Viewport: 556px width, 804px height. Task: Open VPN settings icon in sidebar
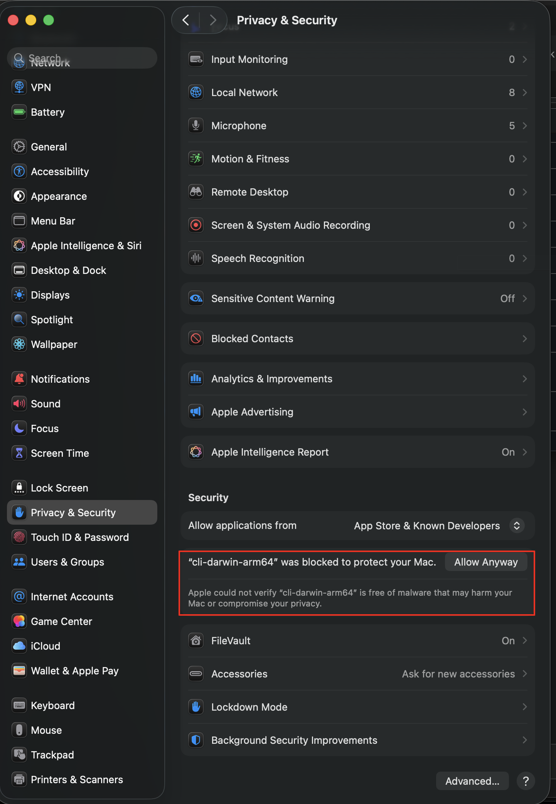[x=19, y=87]
